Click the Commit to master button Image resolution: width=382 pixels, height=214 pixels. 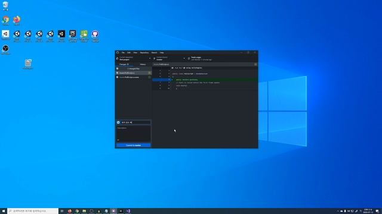[x=134, y=145]
